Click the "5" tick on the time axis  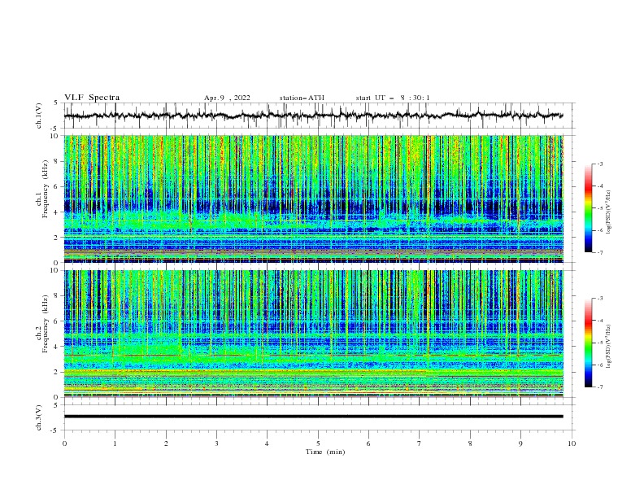318,443
